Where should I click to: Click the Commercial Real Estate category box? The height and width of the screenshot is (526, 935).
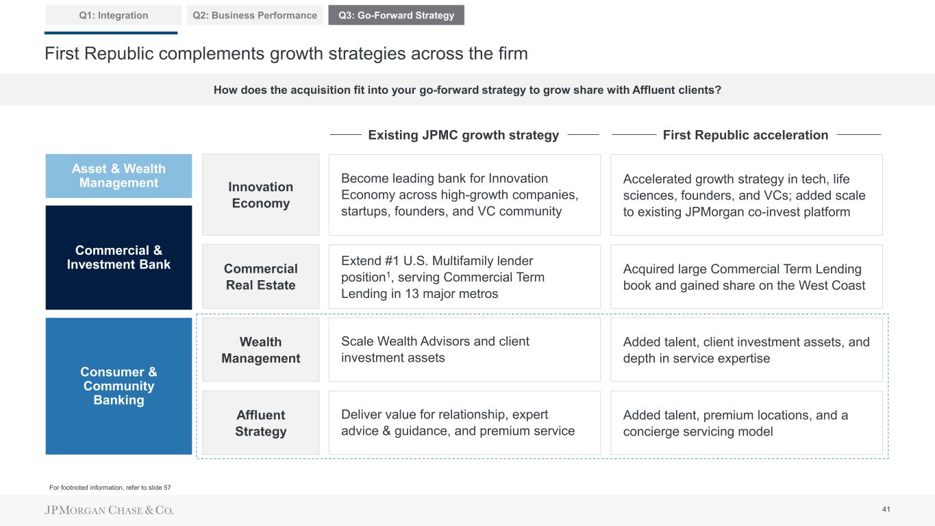pos(260,277)
